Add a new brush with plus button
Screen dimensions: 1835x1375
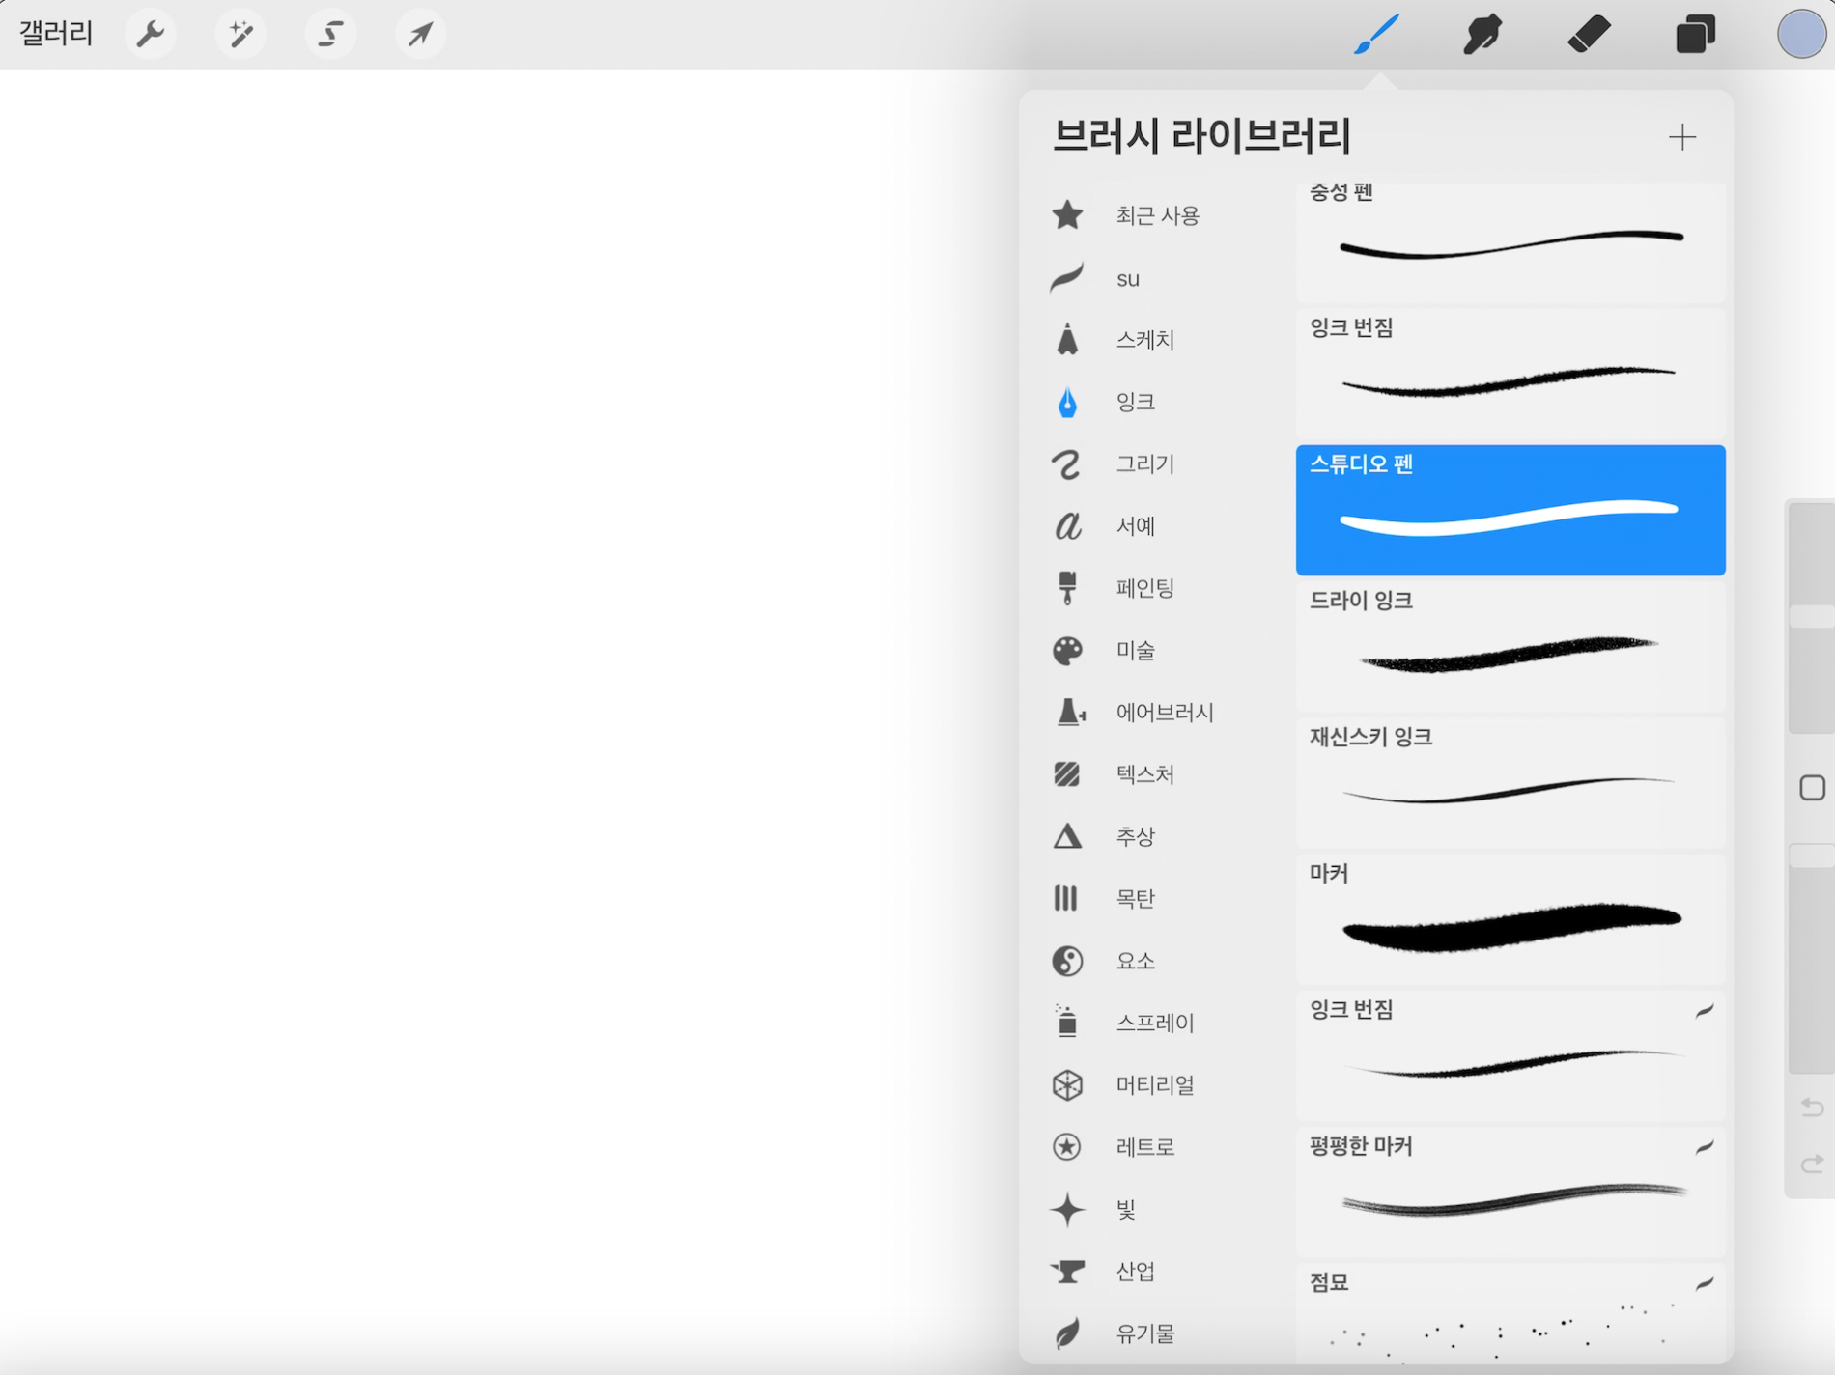(x=1682, y=137)
